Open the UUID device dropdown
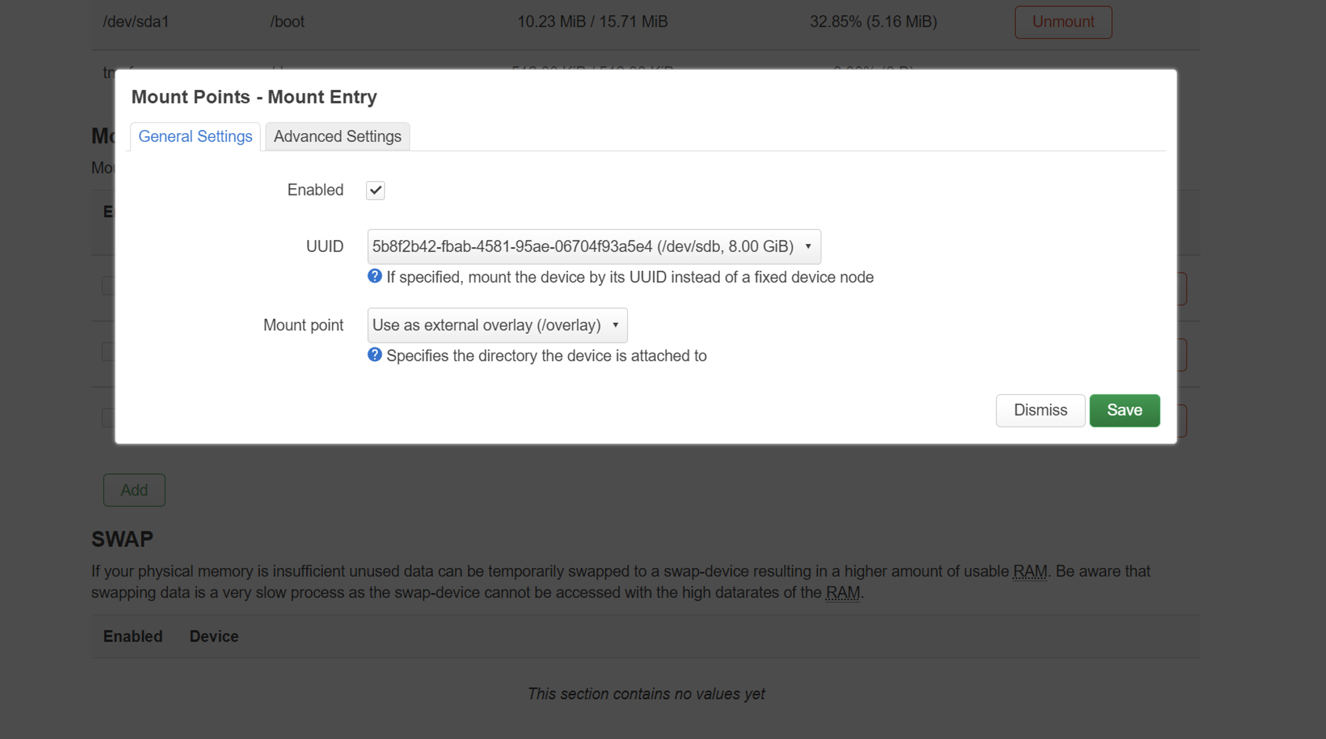 point(593,247)
